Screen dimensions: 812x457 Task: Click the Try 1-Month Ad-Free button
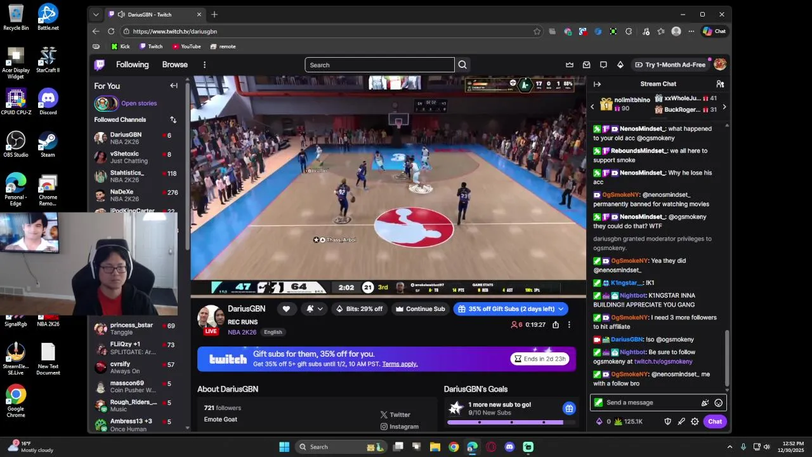tap(669, 65)
